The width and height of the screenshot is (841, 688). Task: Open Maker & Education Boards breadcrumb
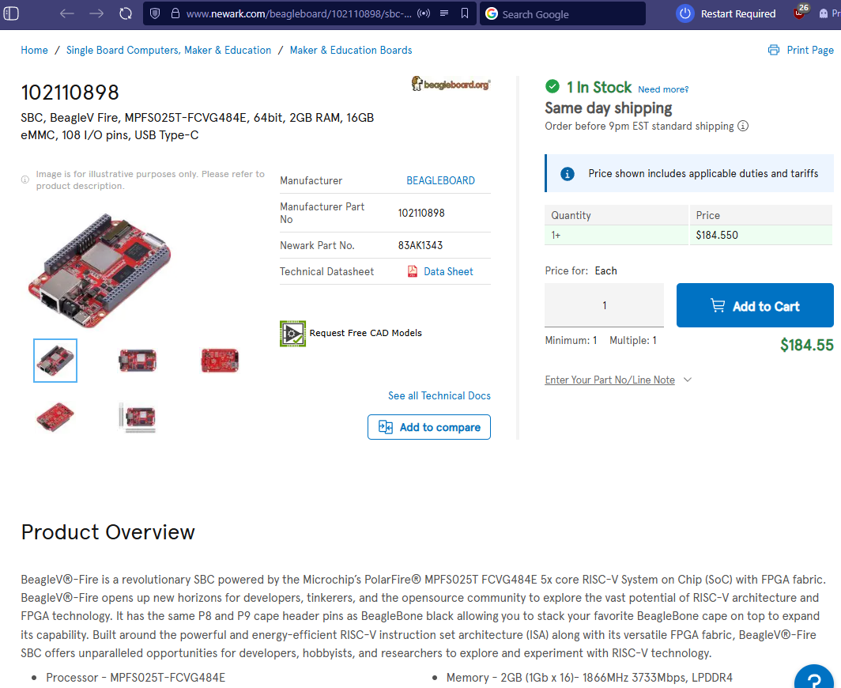click(351, 50)
